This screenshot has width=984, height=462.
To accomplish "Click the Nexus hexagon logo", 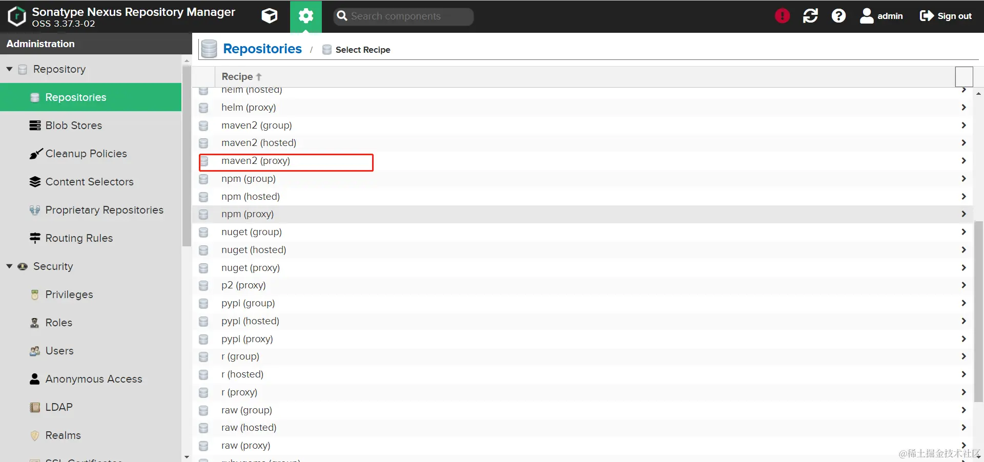I will pos(17,16).
